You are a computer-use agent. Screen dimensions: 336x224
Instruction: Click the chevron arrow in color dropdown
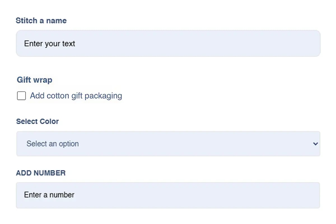point(315,144)
